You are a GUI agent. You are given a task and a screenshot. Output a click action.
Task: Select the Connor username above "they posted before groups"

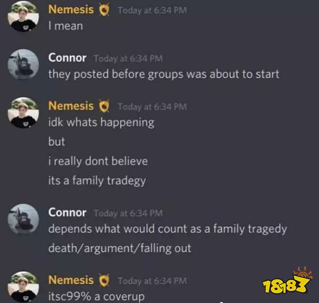click(x=67, y=58)
